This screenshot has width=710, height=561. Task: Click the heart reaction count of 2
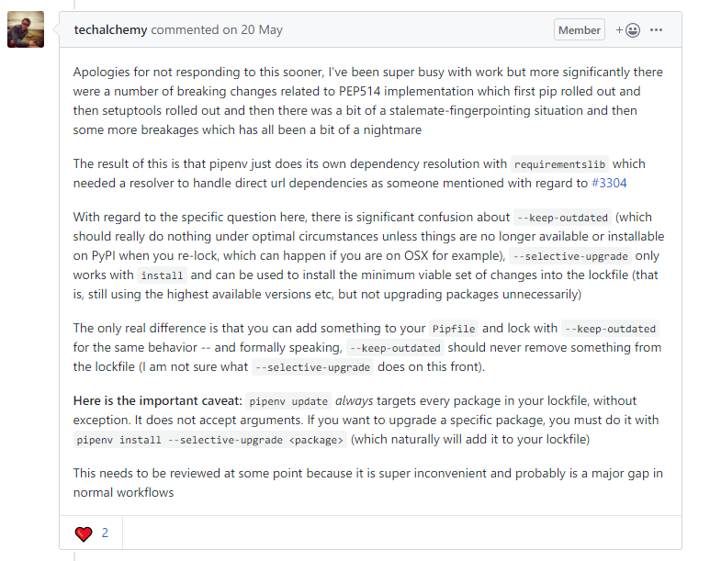click(106, 533)
